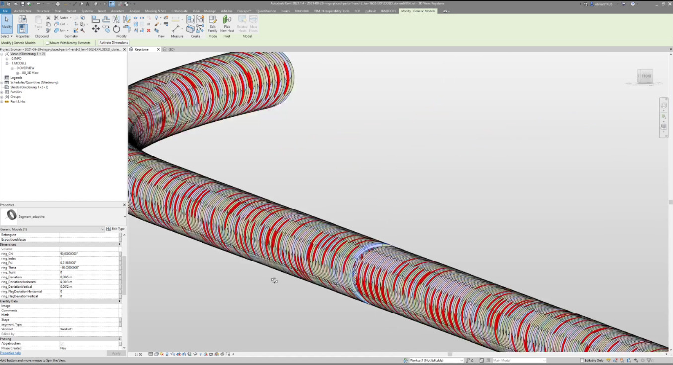
Task: Collapse the Views (Gliederung 1 + 2) node
Action: pyautogui.click(x=2, y=54)
